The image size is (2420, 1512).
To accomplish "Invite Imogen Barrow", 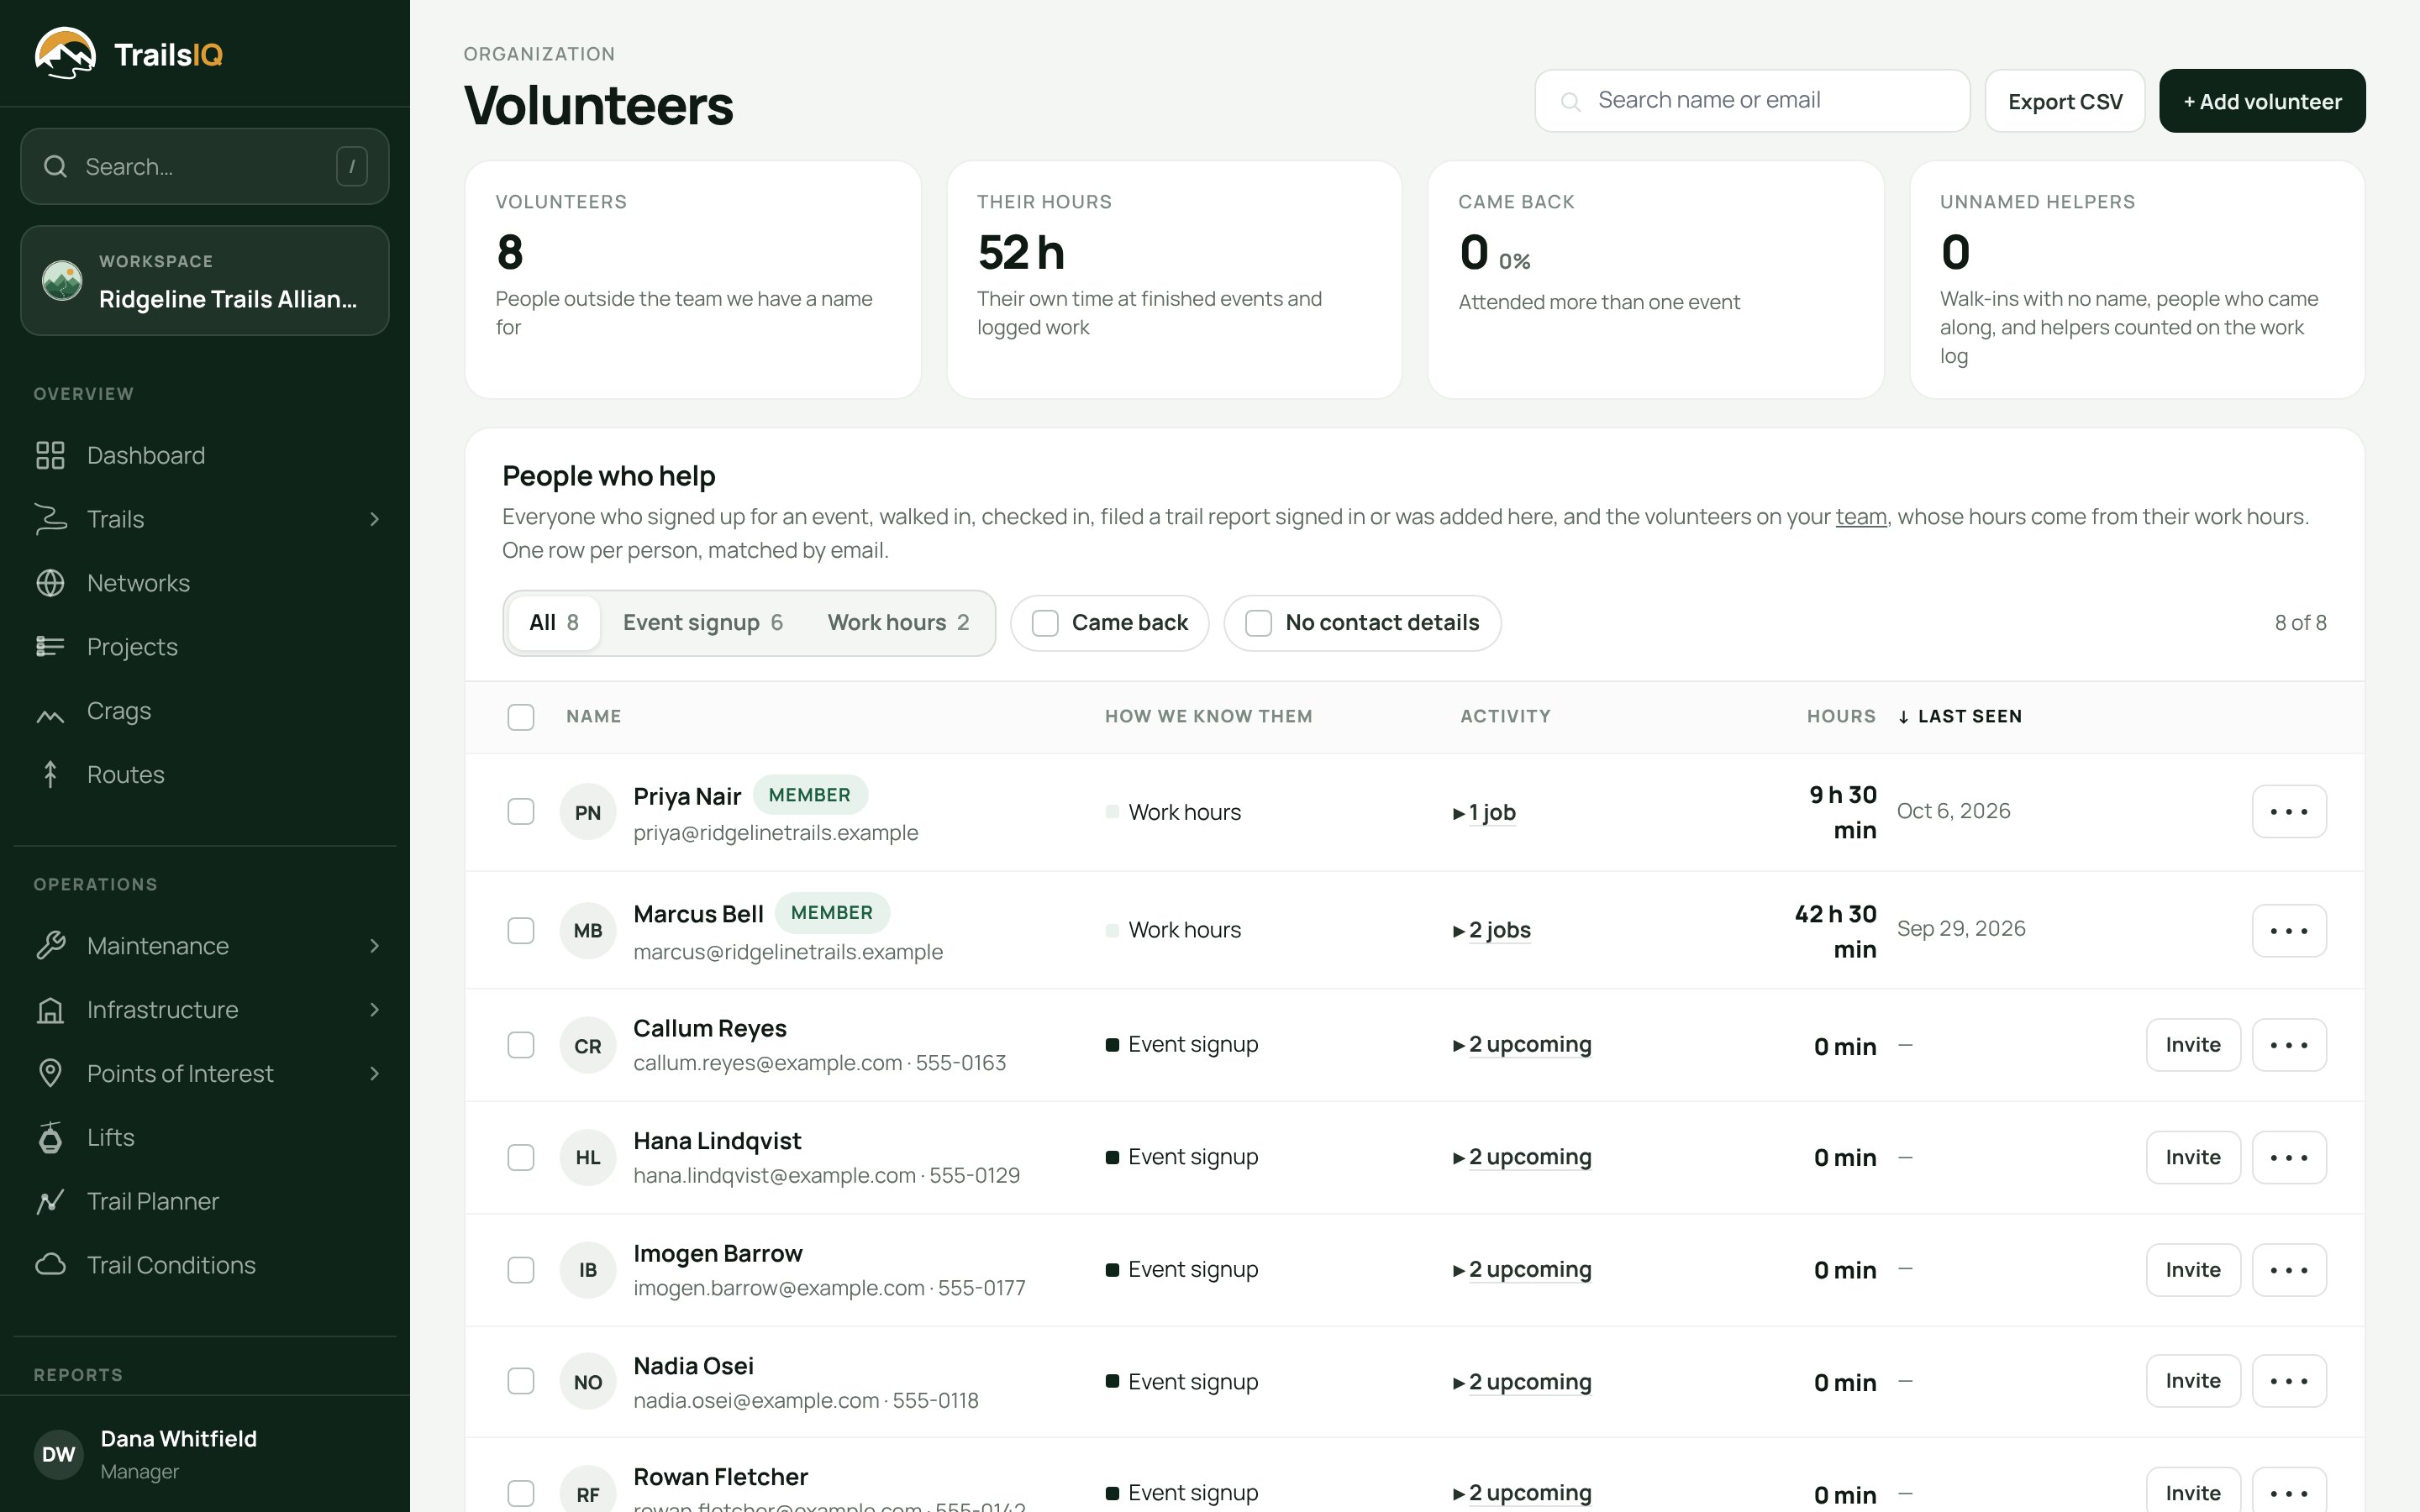I will pos(2193,1270).
